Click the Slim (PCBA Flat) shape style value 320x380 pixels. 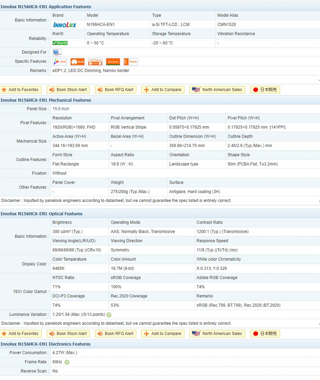(x=253, y=164)
